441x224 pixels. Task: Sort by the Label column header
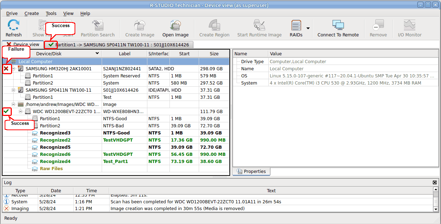pyautogui.click(x=125, y=54)
